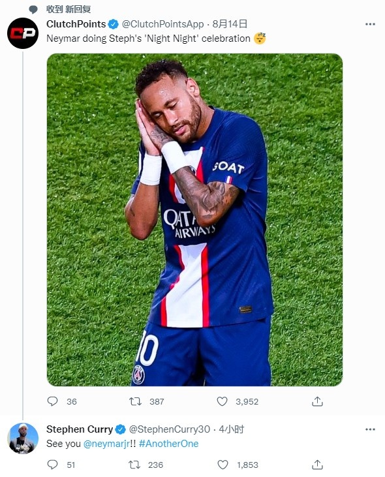The image size is (385, 477).
Task: Open the @neymarjr mention link
Action: [106, 444]
